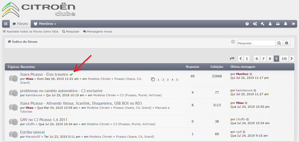Show notifications via the bell icon
Image resolution: width=299 pixels, height=142 pixels.
285,24
